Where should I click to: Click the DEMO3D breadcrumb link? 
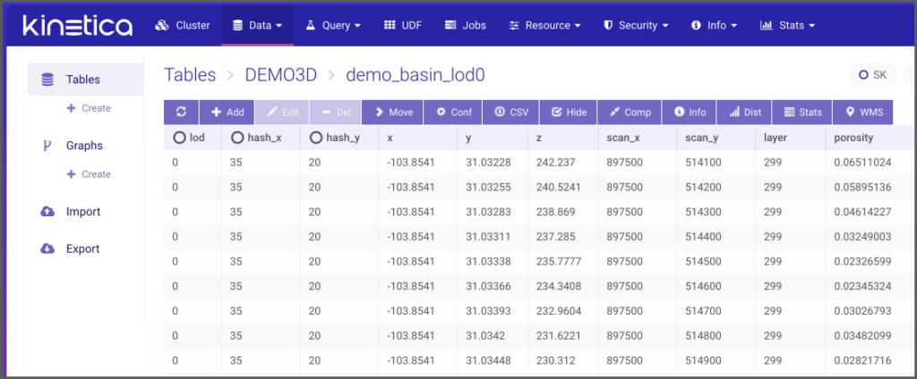tap(280, 75)
